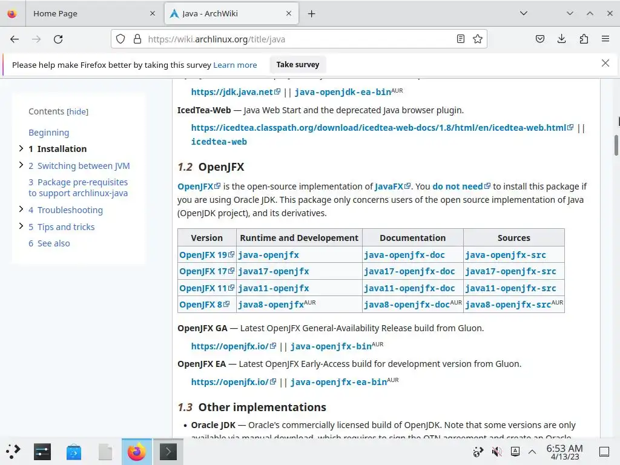Viewport: 620px width, 465px height.
Task: Hide the Contents sidebar
Action: (x=77, y=111)
